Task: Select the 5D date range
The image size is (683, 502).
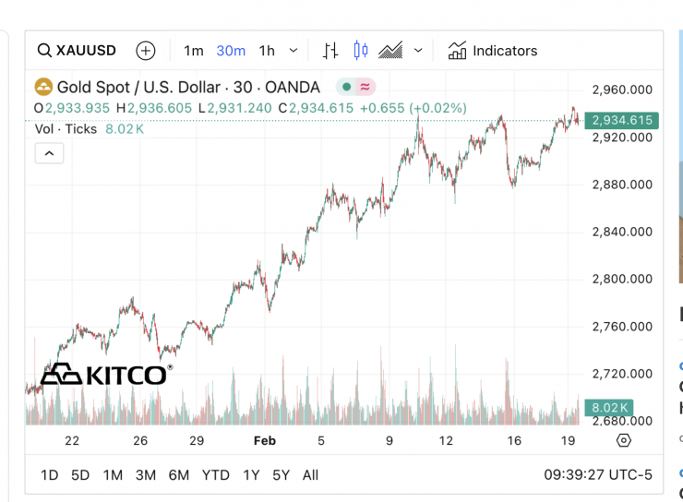Action: pyautogui.click(x=80, y=475)
